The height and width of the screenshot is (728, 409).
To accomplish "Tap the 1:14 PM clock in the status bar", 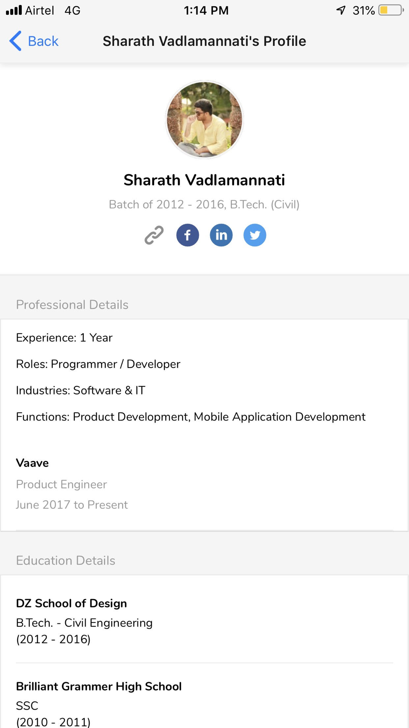I will coord(206,10).
